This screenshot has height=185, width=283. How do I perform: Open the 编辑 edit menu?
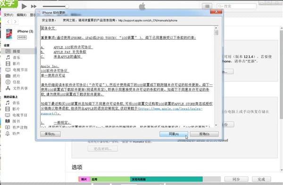[x=22, y=15]
